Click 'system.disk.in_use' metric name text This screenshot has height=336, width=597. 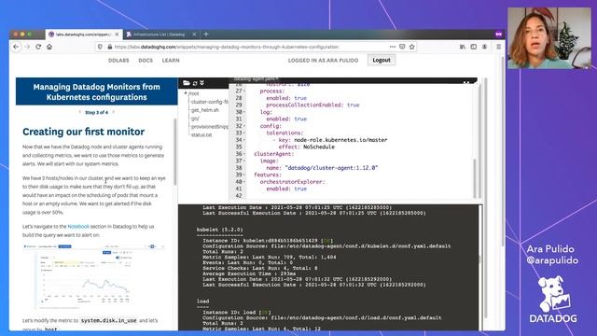[108, 321]
